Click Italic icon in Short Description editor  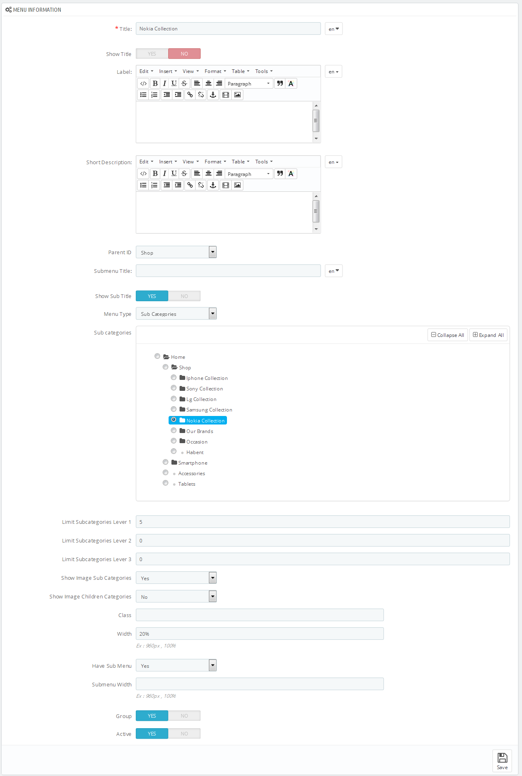tap(165, 174)
